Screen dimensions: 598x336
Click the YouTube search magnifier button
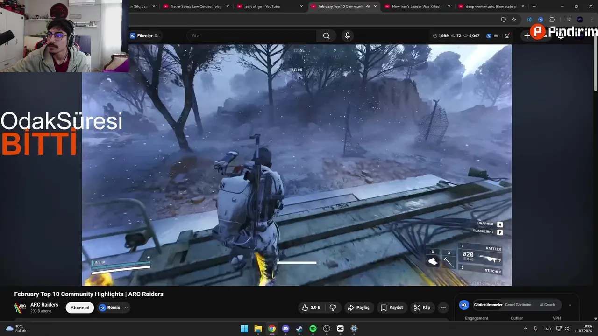coord(326,36)
